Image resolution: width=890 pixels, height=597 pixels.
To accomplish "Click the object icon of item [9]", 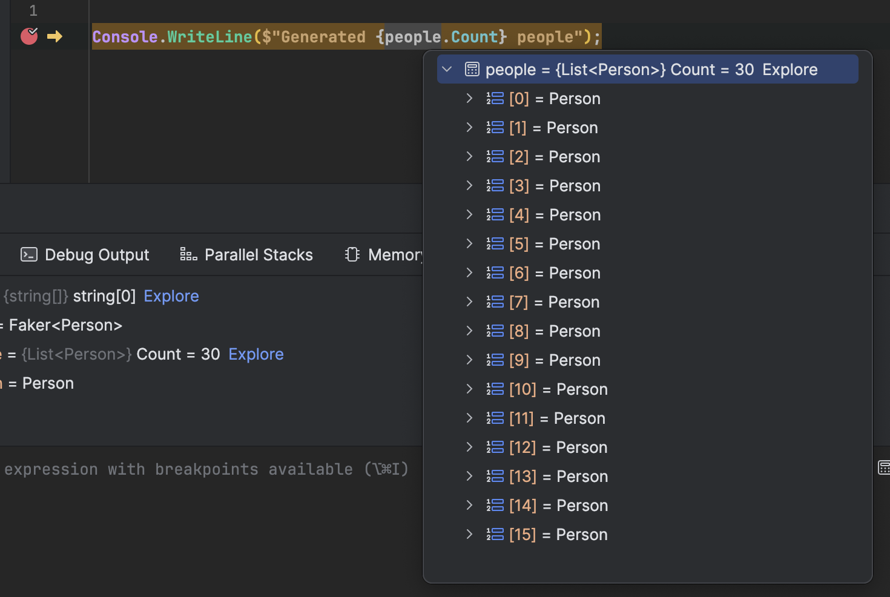I will (495, 360).
